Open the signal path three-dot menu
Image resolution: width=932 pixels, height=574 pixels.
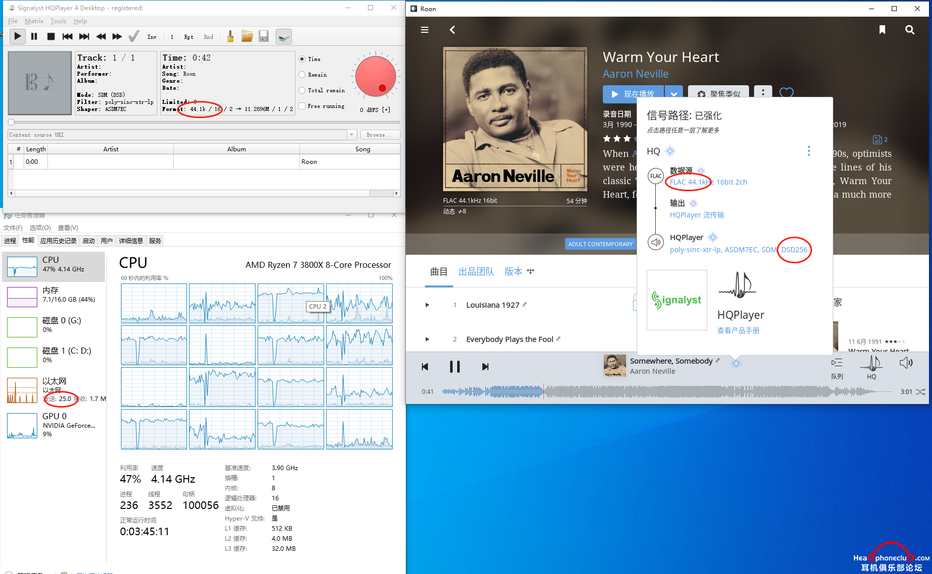coord(809,151)
